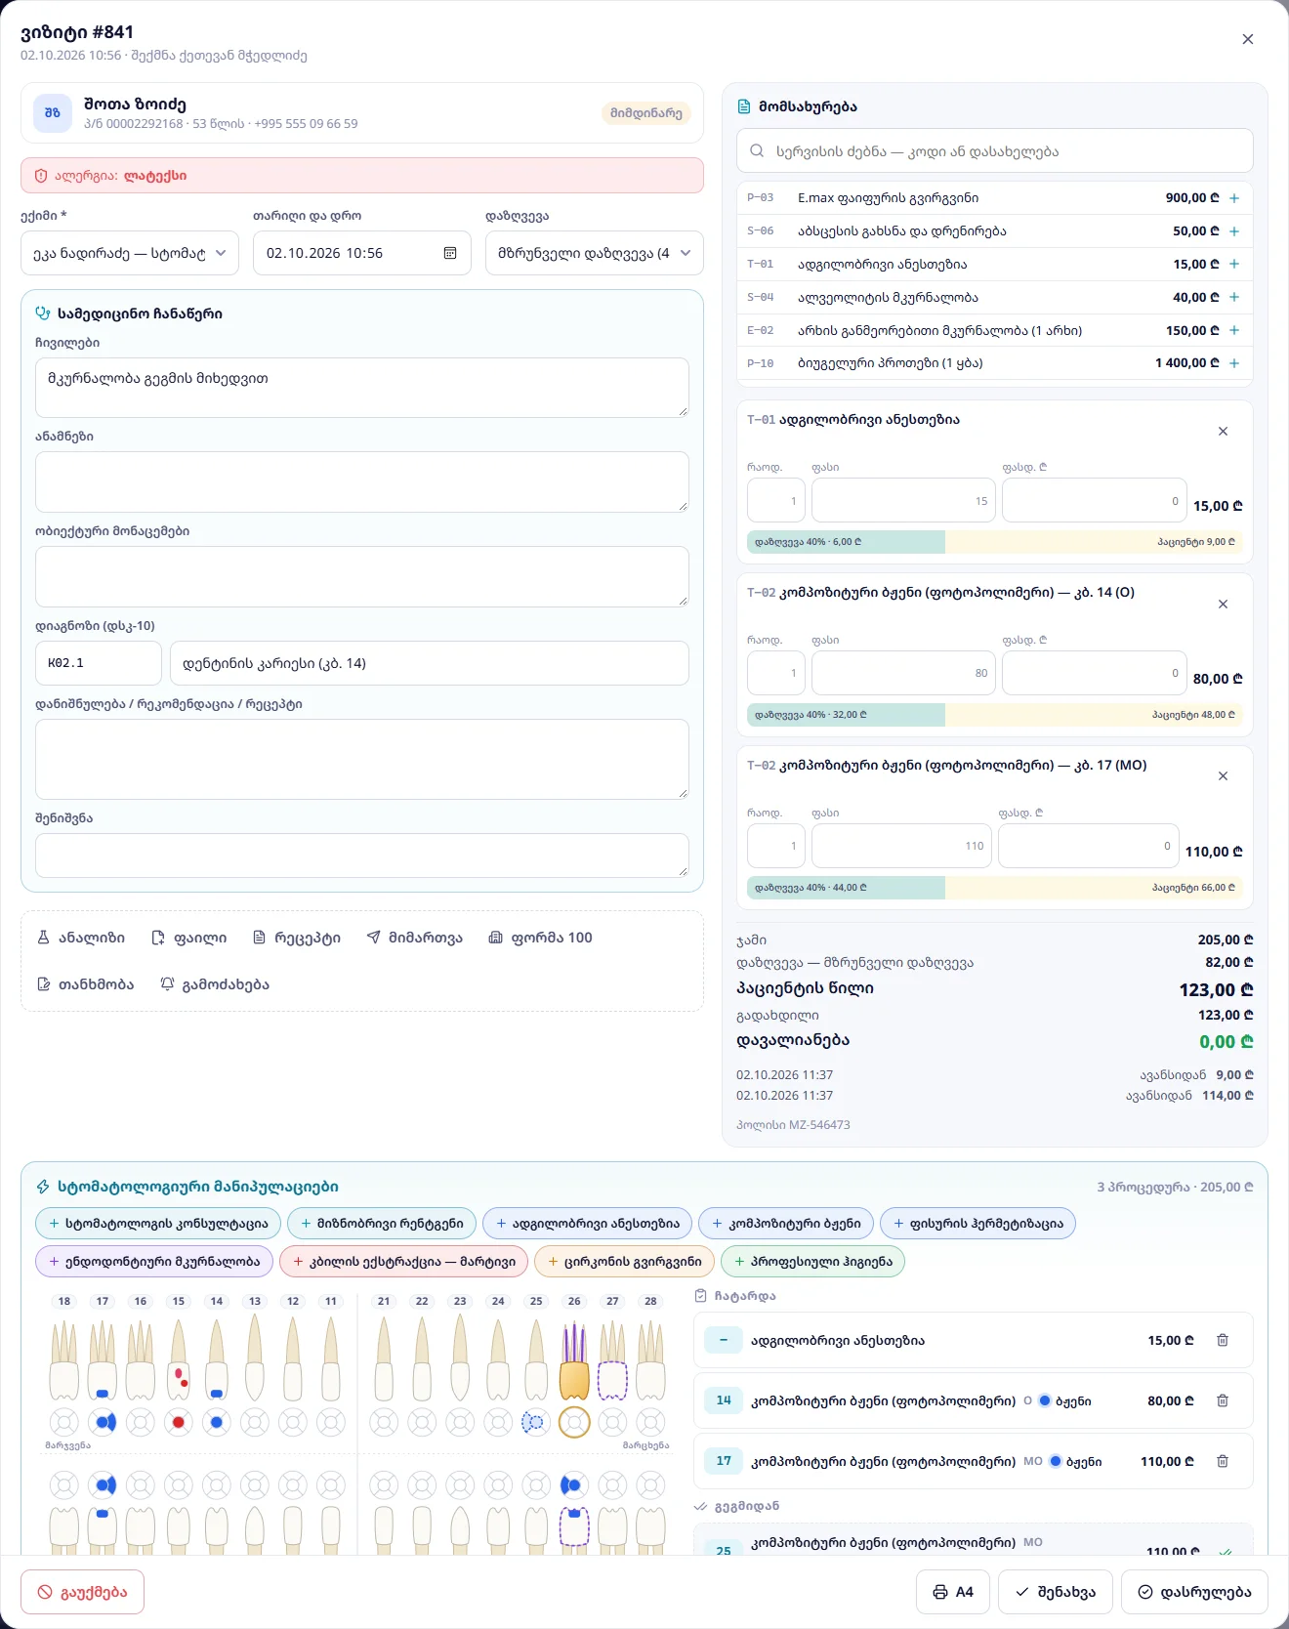
Task: Open the ფორმა 100 item
Action: click(x=541, y=938)
